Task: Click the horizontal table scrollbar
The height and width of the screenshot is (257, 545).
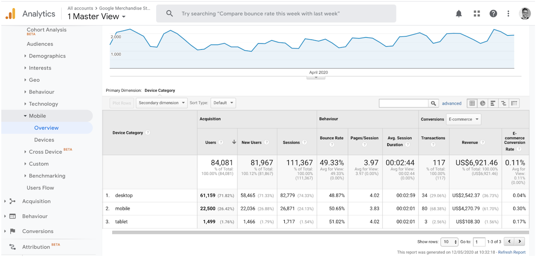Action: coord(320,232)
